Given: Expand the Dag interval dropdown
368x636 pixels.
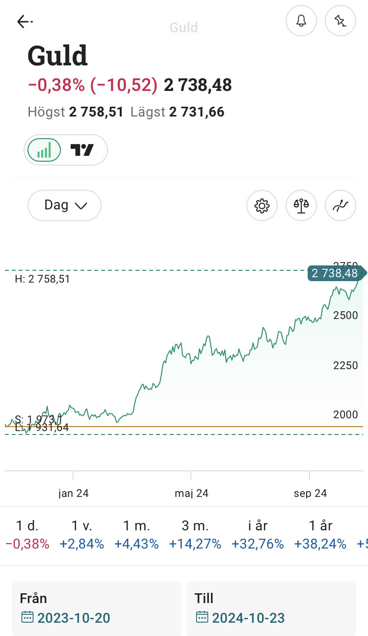Looking at the screenshot, I should (x=65, y=205).
